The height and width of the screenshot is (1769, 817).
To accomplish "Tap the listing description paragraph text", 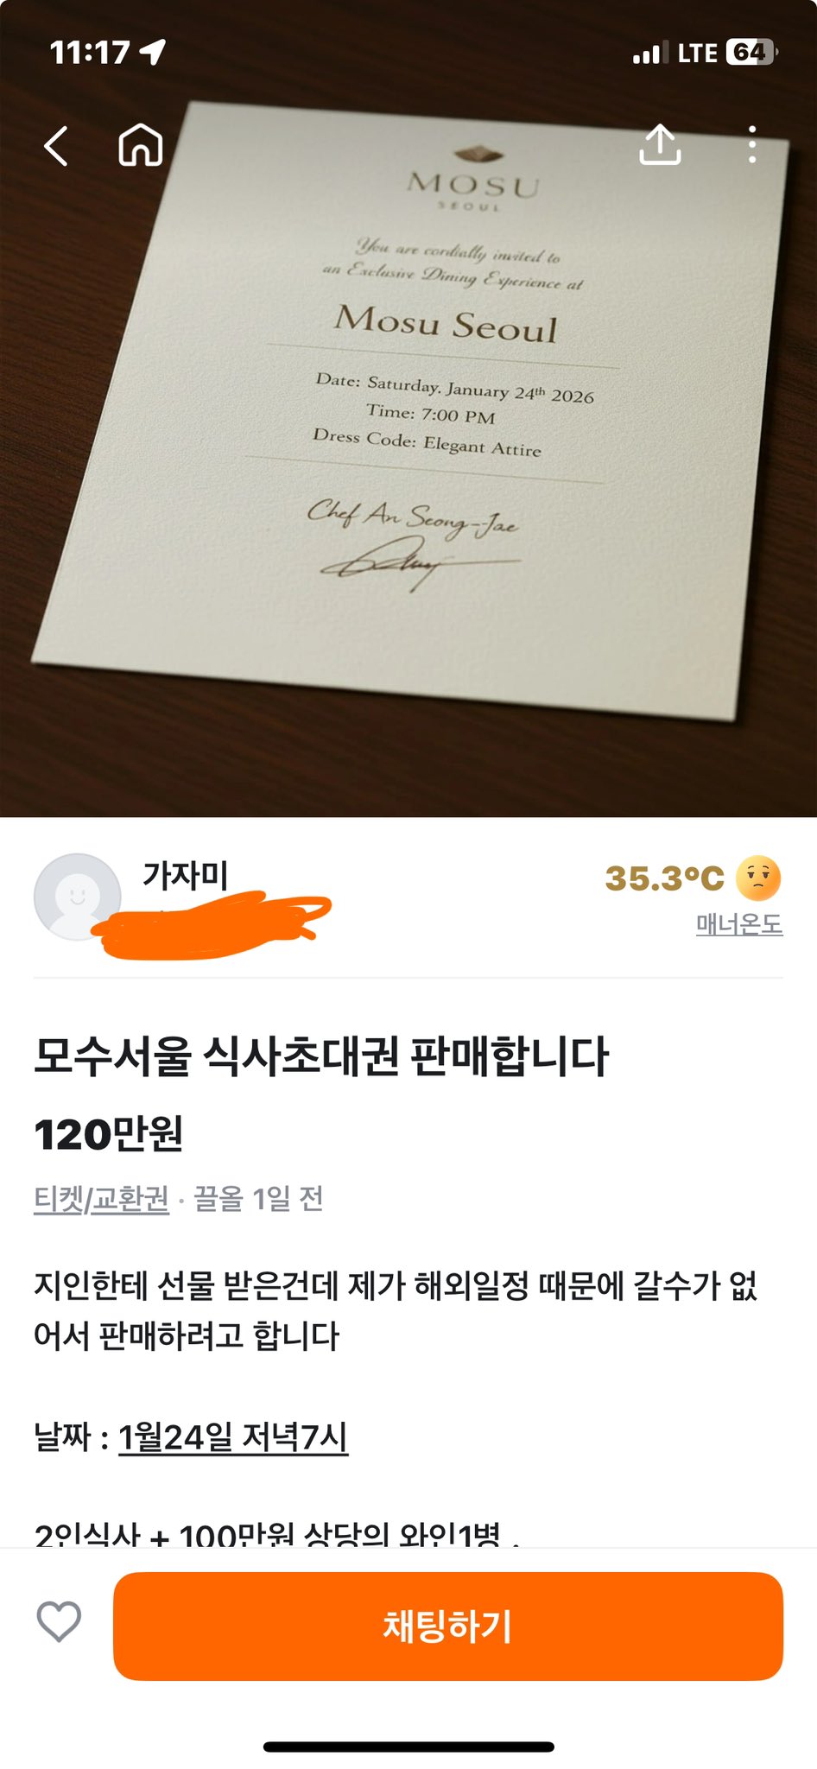I will point(396,1310).
